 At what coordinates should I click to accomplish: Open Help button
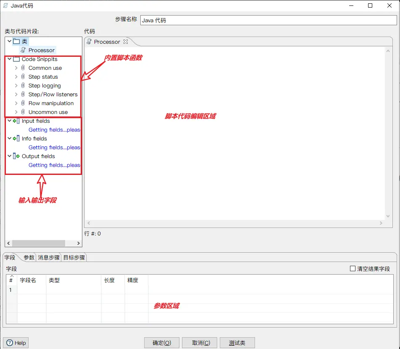16,343
